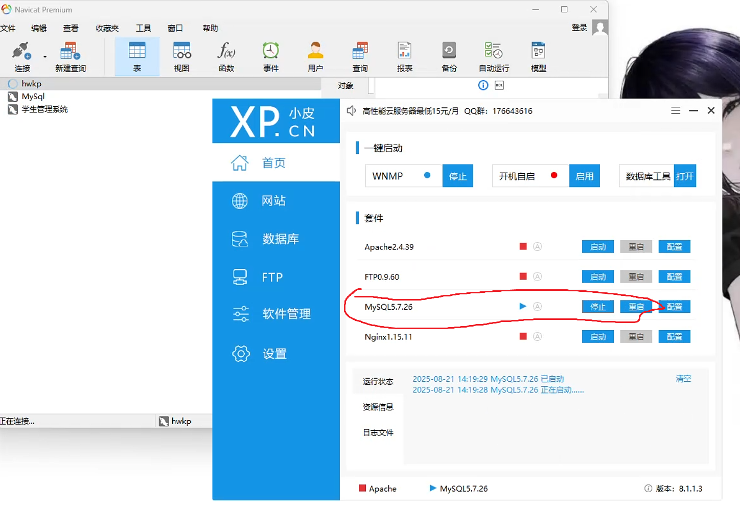Open the 查看 menu in Navicat
The width and height of the screenshot is (740, 531).
71,28
